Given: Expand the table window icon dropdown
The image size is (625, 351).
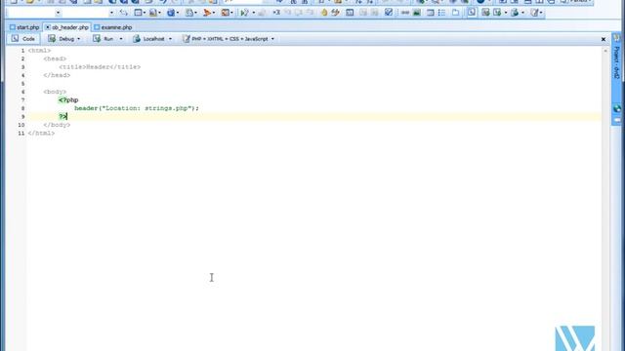Looking at the screenshot, I should coord(144,13).
